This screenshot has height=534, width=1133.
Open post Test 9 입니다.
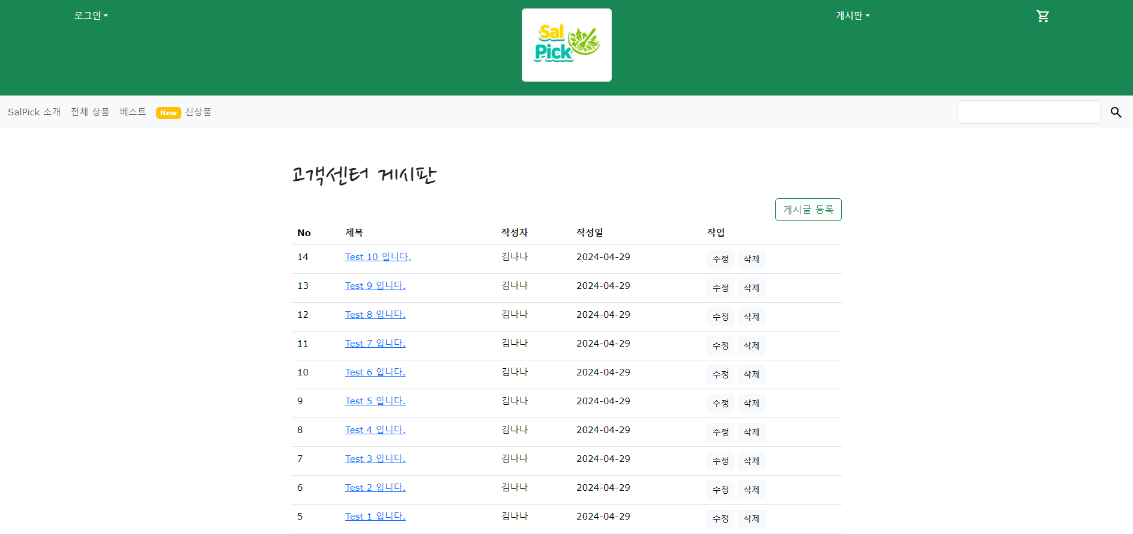click(375, 286)
